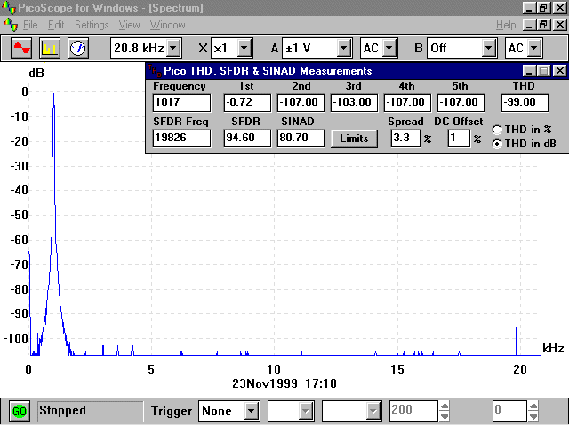The image size is (569, 426).
Task: Restore the inner Spectrum document window
Action: click(542, 25)
